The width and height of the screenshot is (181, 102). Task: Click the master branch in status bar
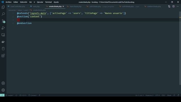9,95
